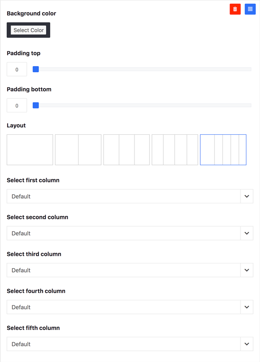Open the Select fifth column dropdown

point(130,344)
